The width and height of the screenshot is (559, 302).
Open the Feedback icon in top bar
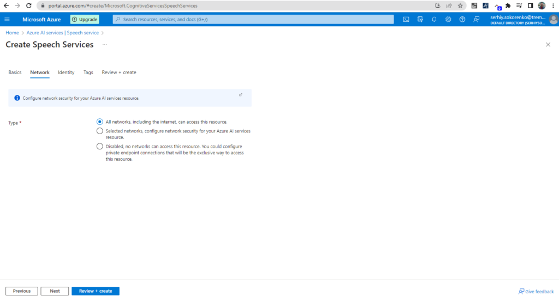pos(476,19)
